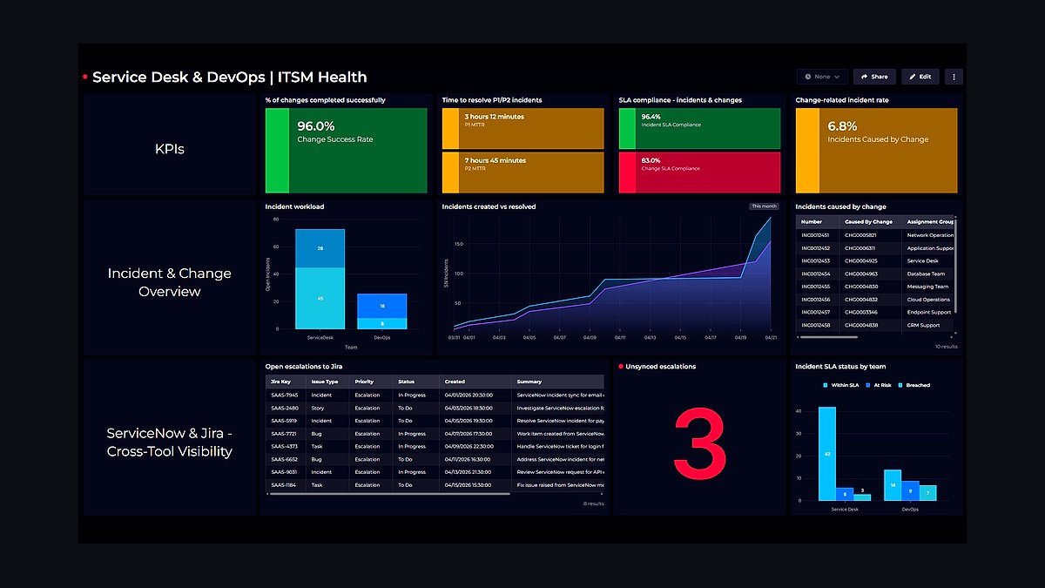Sort by the Priority column header
1045x588 pixels.
pyautogui.click(x=371, y=382)
